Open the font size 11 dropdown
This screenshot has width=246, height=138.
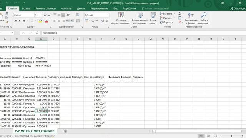[x=41, y=15]
